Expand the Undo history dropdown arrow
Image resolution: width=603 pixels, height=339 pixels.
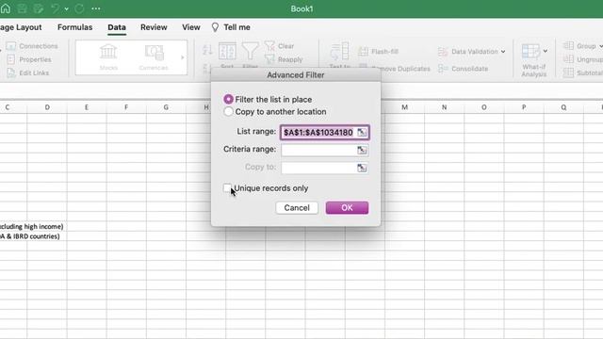point(67,8)
